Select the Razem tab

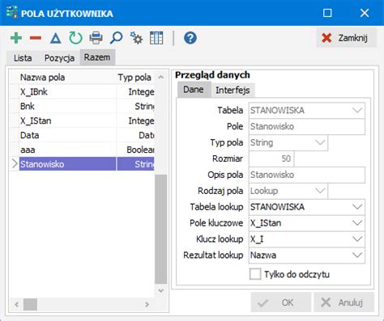coord(97,57)
